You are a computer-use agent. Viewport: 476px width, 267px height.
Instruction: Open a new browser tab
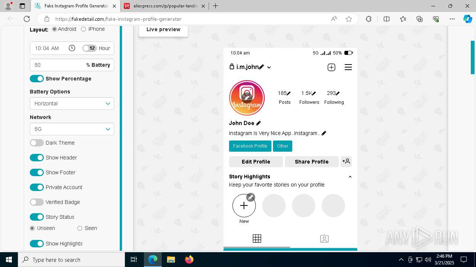click(x=215, y=6)
